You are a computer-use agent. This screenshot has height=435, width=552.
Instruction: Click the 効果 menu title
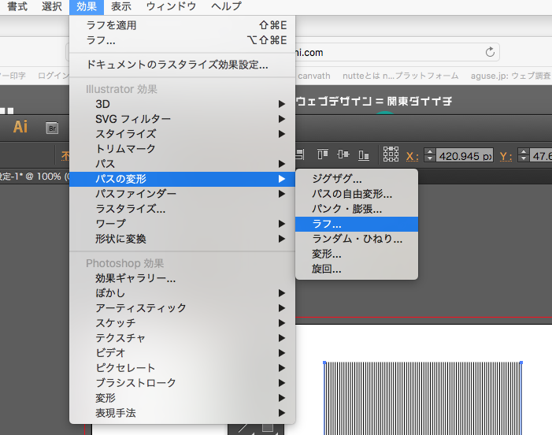[87, 6]
